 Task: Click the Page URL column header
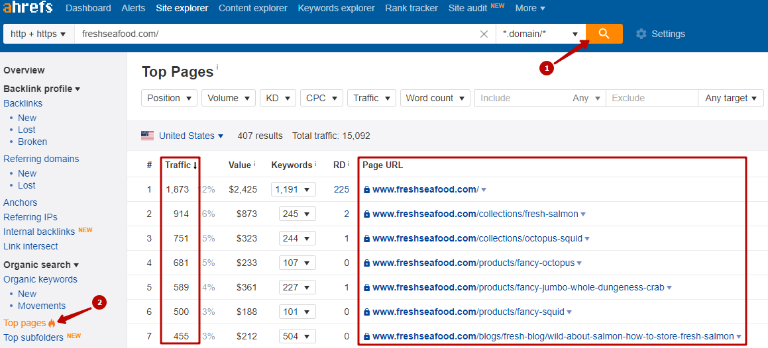point(382,165)
